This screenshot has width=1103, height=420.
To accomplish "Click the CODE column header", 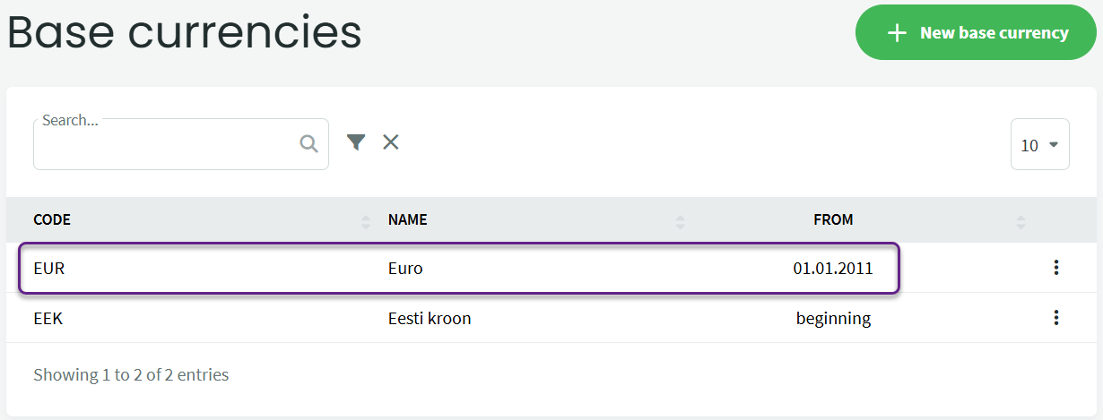I will (52, 219).
